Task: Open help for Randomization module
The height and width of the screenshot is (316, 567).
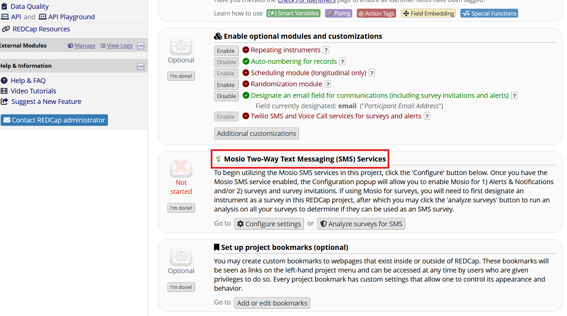Action: point(328,84)
